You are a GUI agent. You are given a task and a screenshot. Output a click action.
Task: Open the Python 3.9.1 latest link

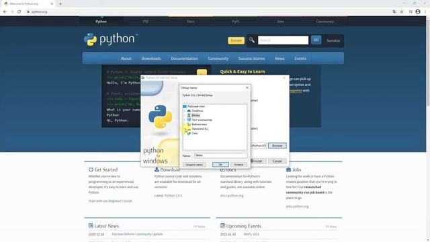click(x=173, y=196)
